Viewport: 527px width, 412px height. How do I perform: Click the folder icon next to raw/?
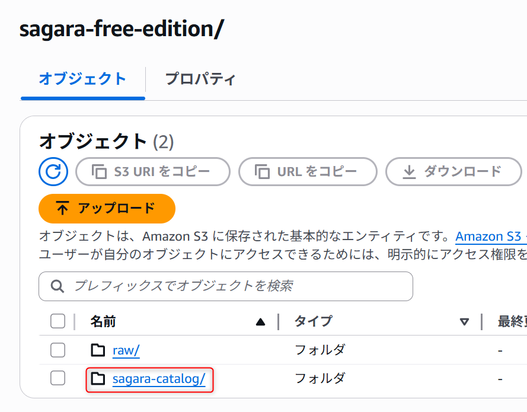point(98,350)
